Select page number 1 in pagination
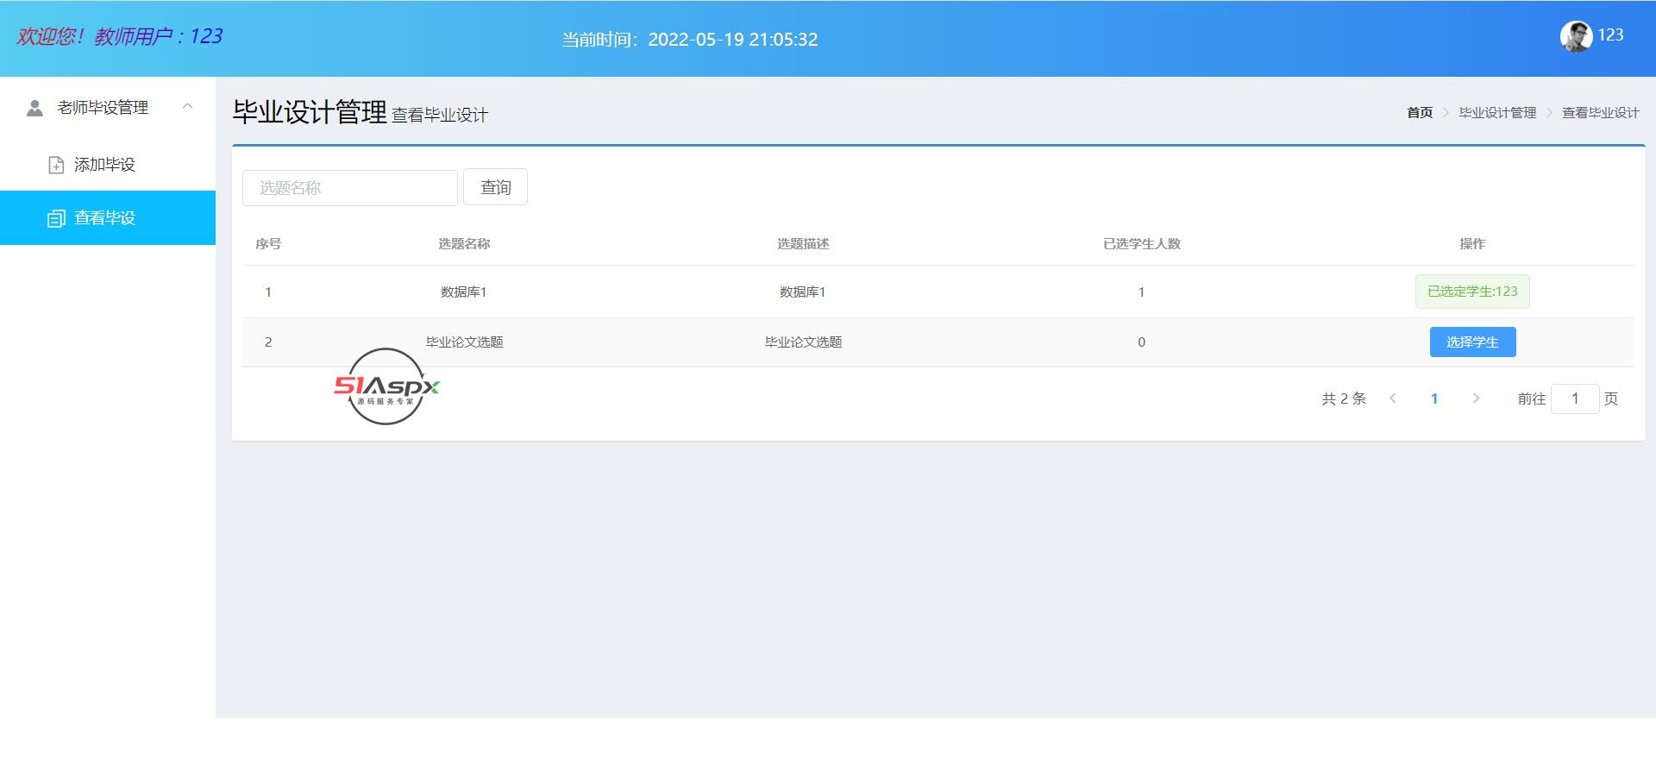Screen dimensions: 1656x778 click(1434, 398)
